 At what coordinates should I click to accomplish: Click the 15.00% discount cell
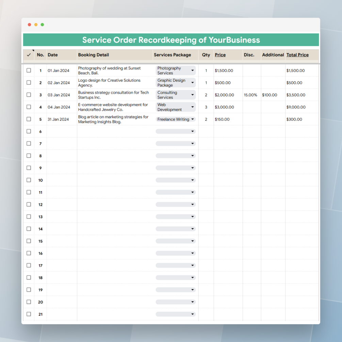pyautogui.click(x=250, y=95)
